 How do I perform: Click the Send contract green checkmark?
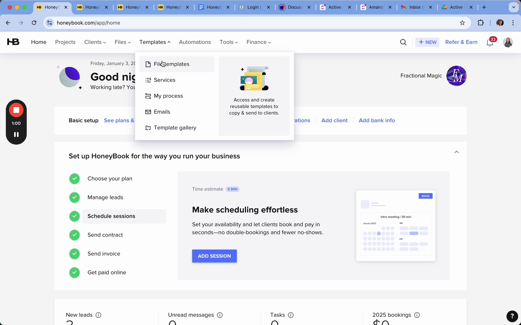[74, 235]
